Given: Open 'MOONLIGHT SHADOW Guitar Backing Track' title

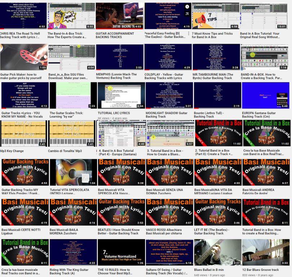Looking at the screenshot, I should 166,115.
